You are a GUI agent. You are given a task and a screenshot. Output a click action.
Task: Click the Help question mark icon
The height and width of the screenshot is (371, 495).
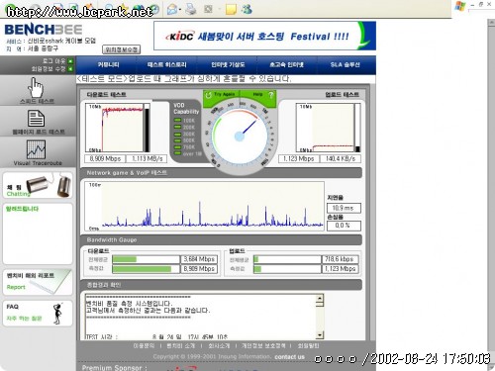point(271,95)
